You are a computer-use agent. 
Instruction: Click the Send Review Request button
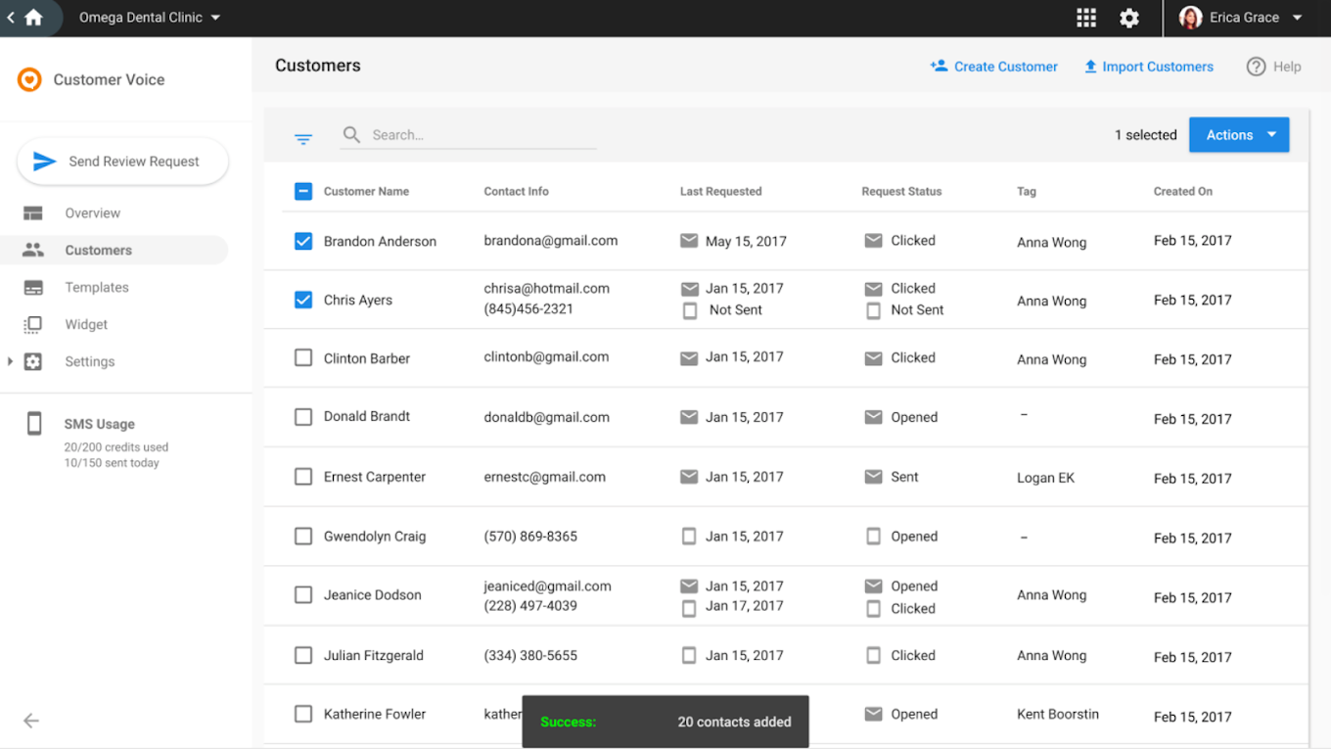pyautogui.click(x=122, y=162)
